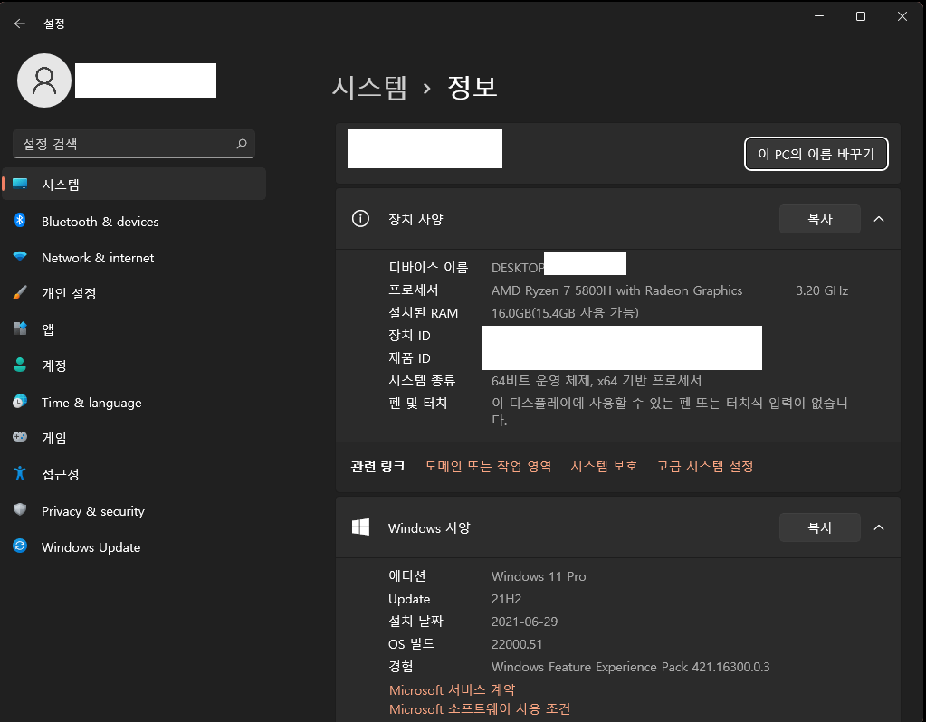Open the 고급 시스템 설정 link
The height and width of the screenshot is (722, 926).
click(x=704, y=466)
